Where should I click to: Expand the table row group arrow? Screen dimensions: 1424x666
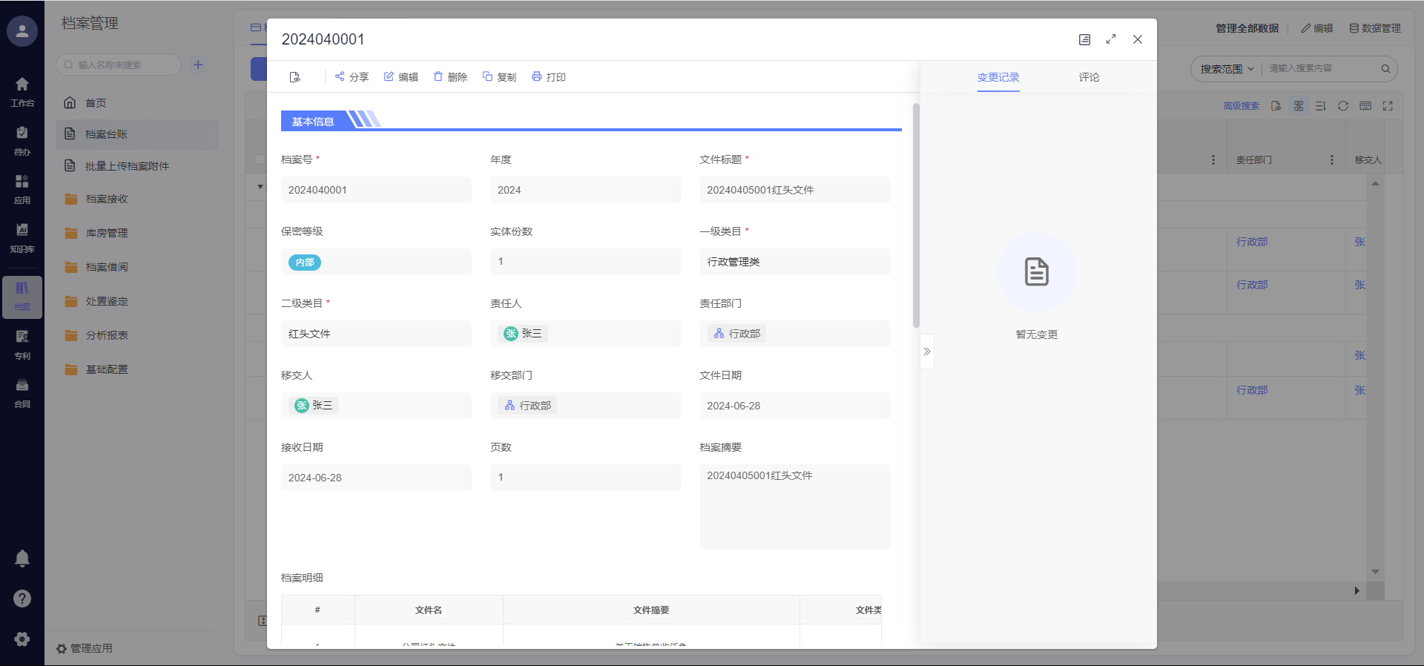(260, 186)
